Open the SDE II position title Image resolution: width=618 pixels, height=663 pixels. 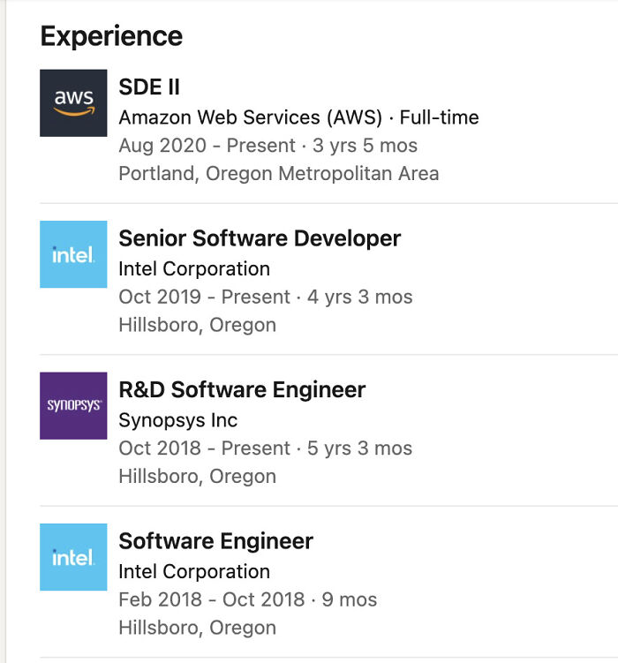[x=149, y=87]
